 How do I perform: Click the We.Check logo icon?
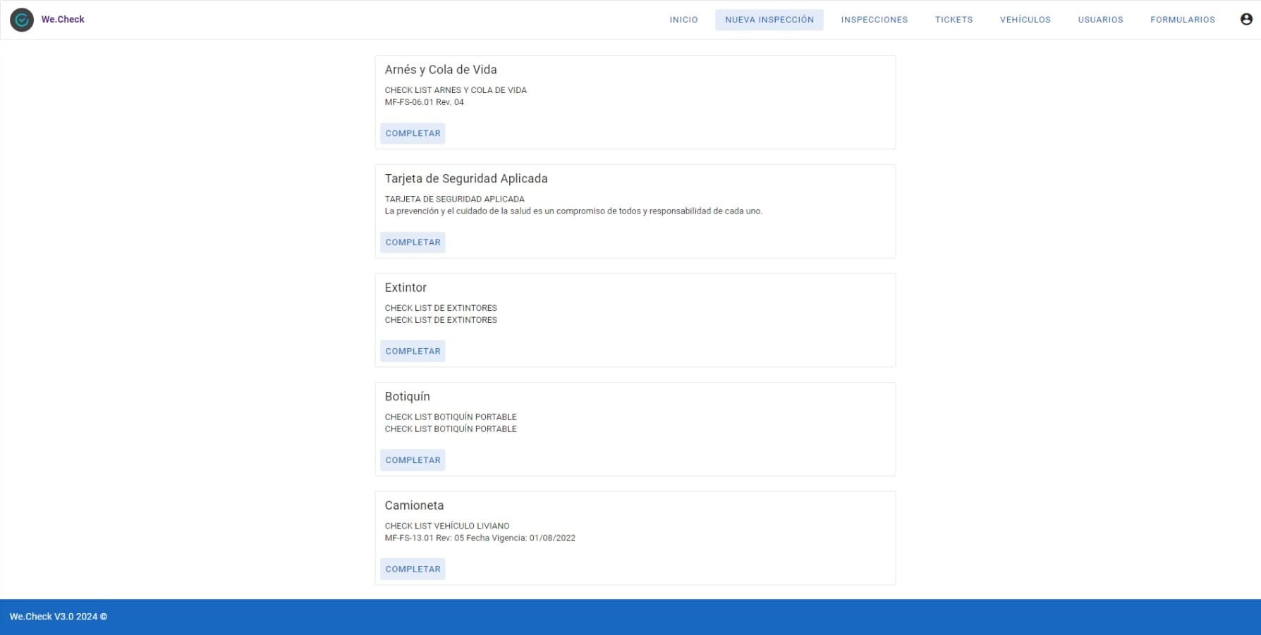tap(22, 20)
